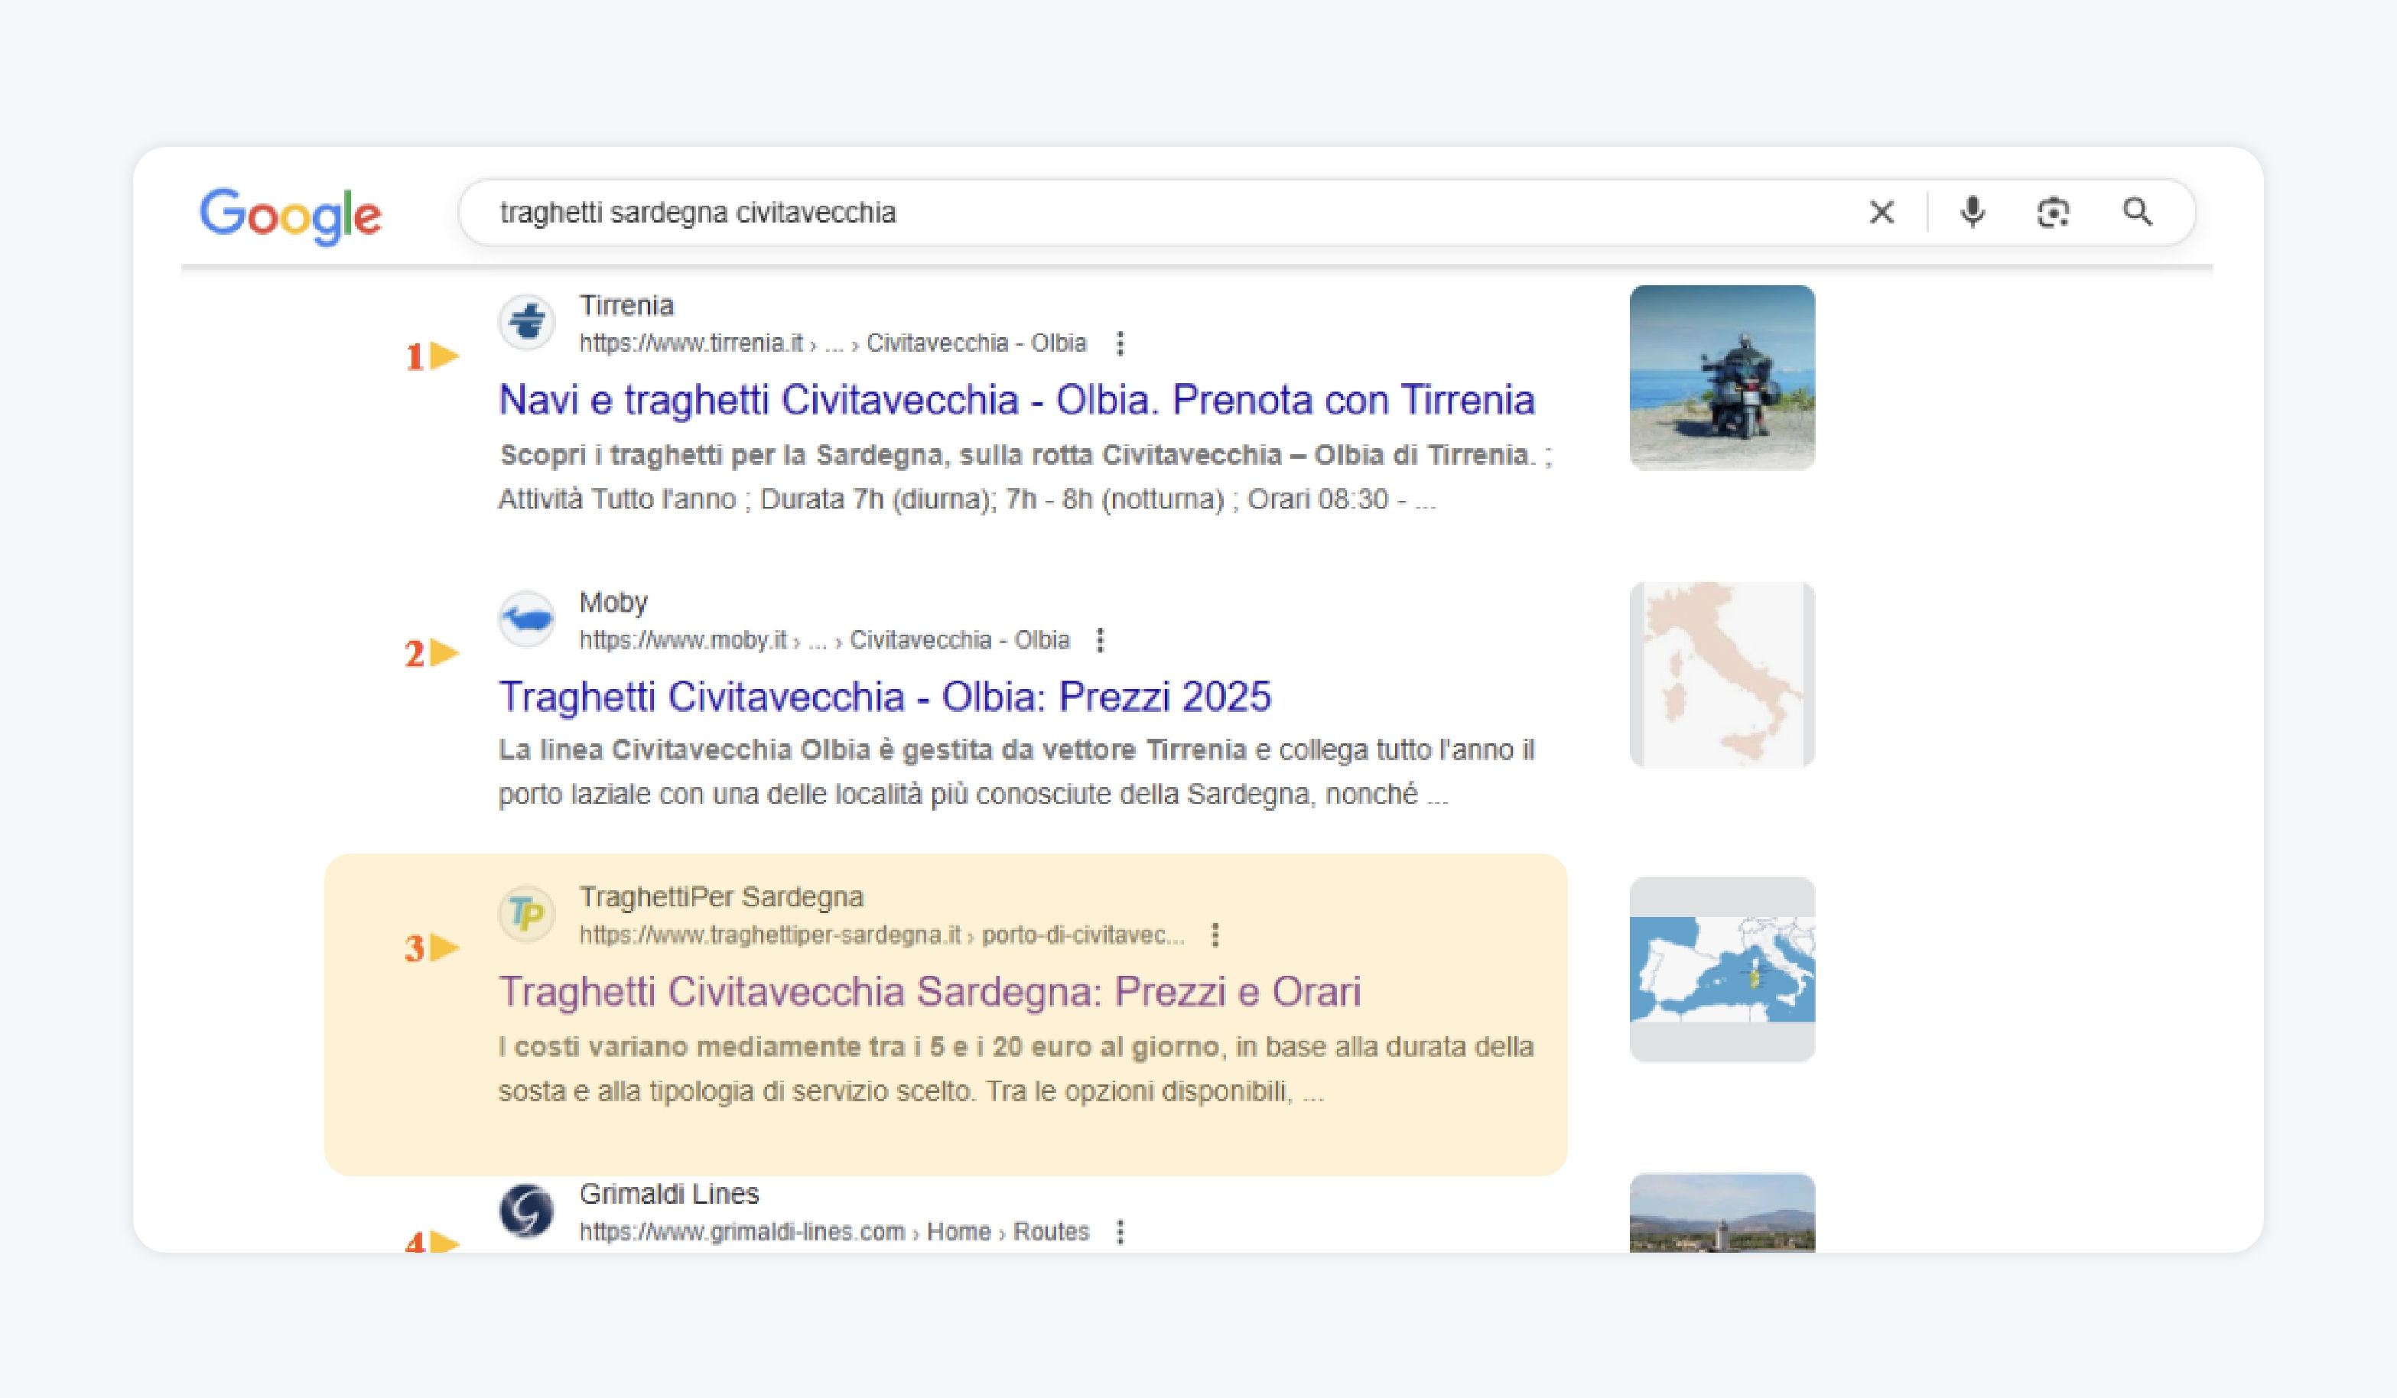Click snippet text starting Scopri i traghetti

1026,476
